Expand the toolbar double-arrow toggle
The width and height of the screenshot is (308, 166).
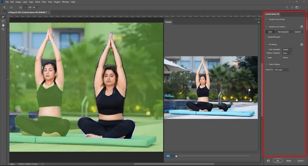(x=2, y=11)
